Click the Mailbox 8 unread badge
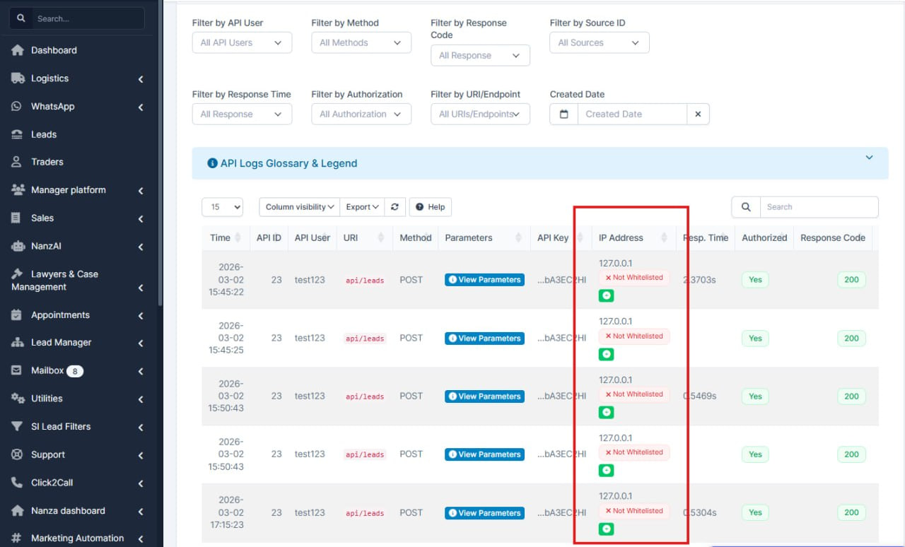This screenshot has width=905, height=547. coord(75,371)
